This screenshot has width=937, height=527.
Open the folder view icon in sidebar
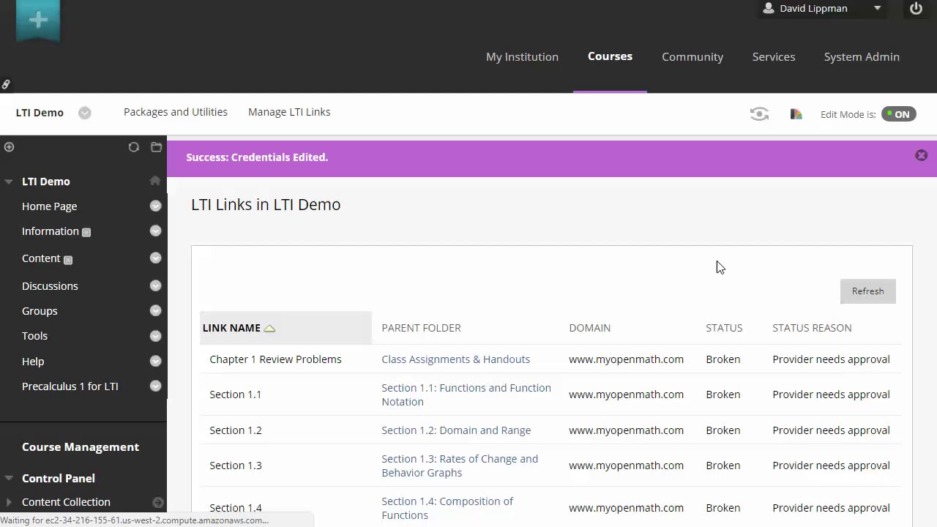(156, 147)
